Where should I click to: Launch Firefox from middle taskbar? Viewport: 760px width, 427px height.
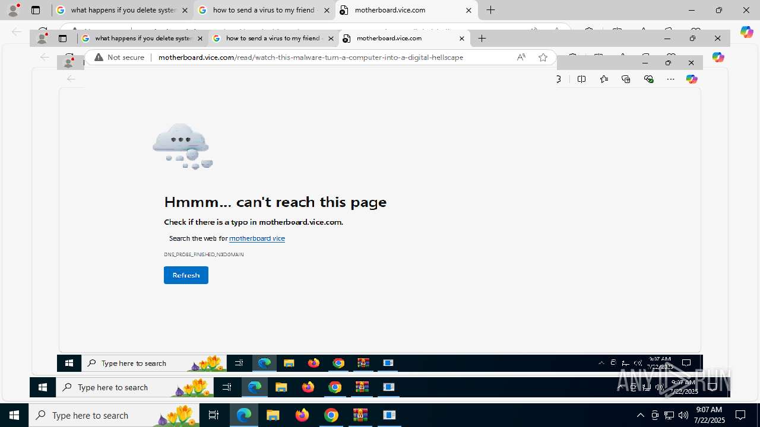[308, 387]
